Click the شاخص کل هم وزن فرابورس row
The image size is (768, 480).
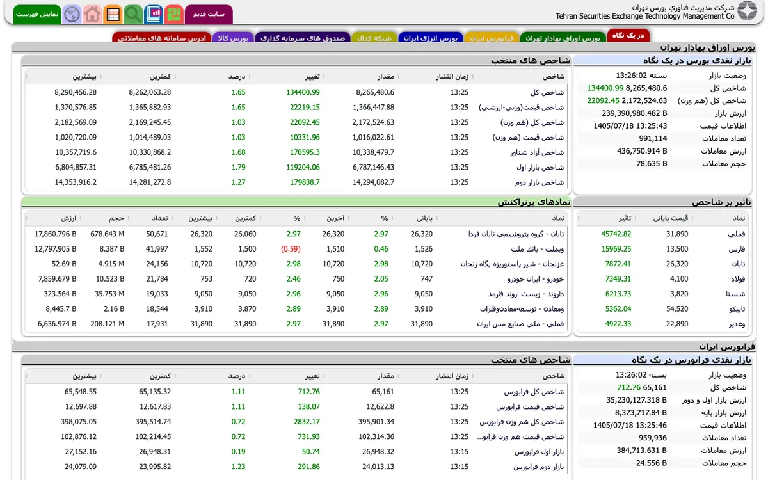pyautogui.click(x=295, y=422)
